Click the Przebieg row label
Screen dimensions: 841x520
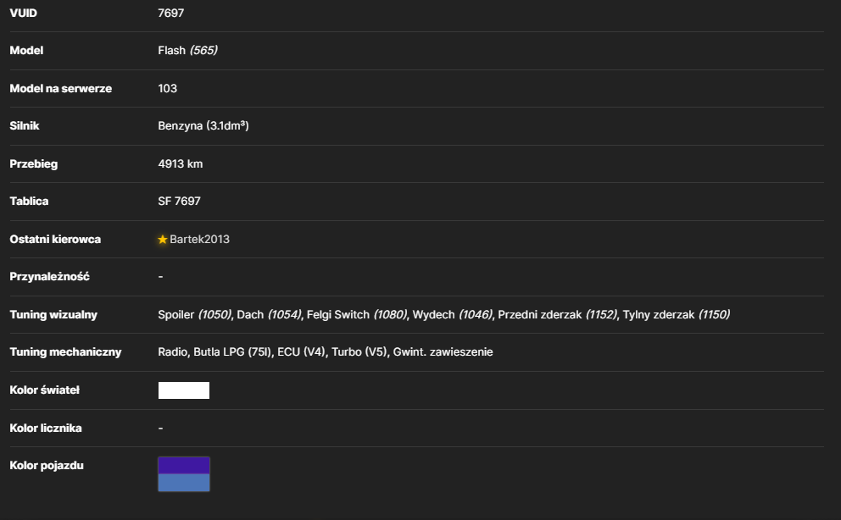coord(33,163)
